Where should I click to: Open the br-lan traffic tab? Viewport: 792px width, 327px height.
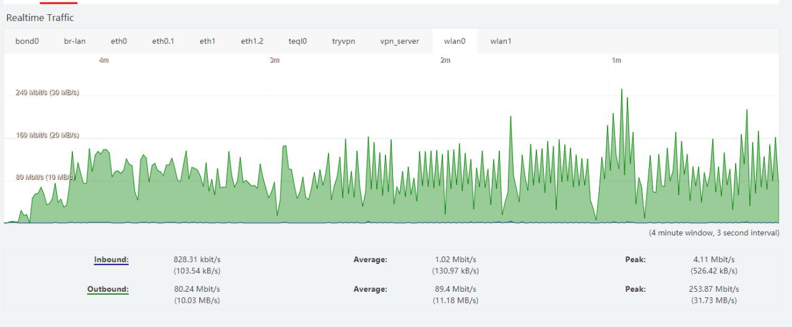[75, 41]
